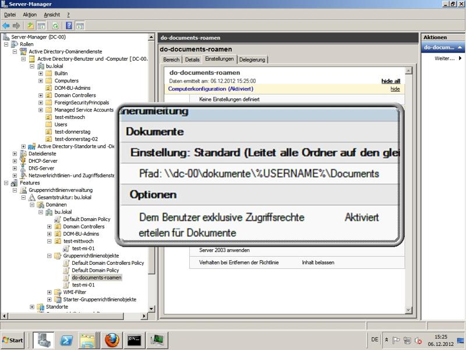Click the DE language indicator

coord(375,339)
